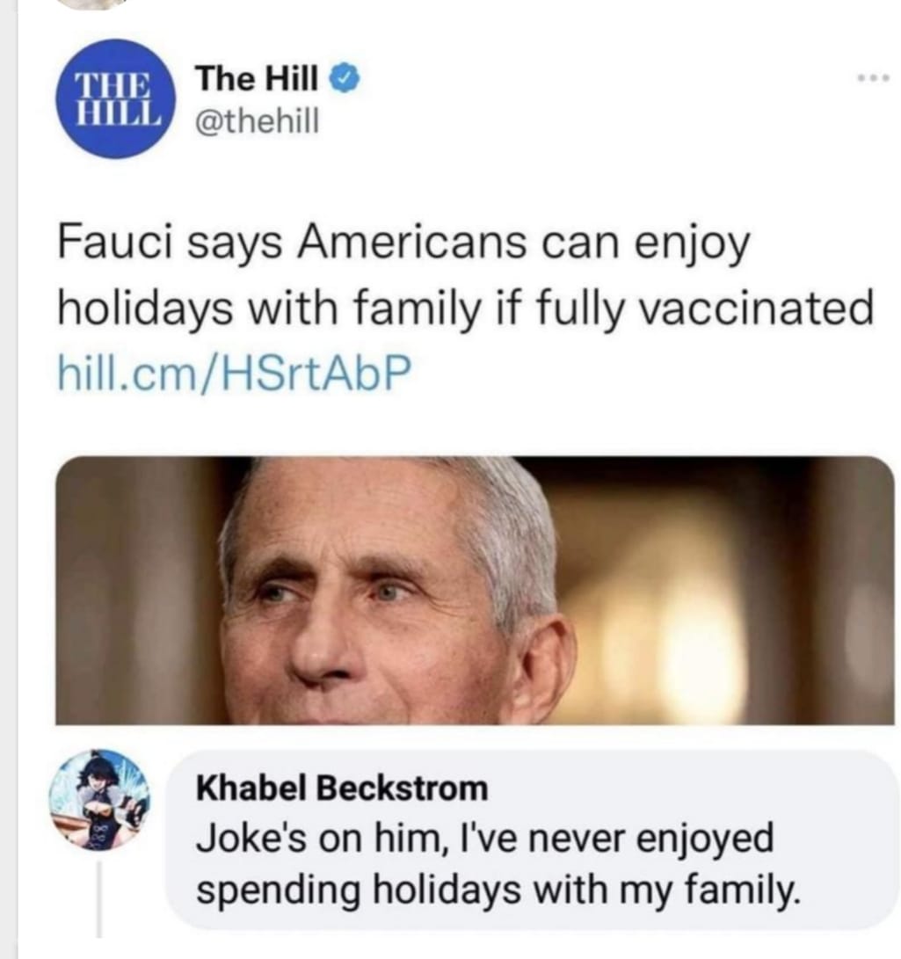The width and height of the screenshot is (901, 959).
Task: Open the three-dot more options menu
Action: click(x=876, y=78)
